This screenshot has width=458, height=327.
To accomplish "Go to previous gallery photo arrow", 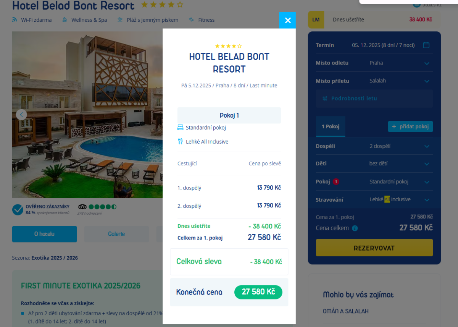I will pyautogui.click(x=21, y=114).
